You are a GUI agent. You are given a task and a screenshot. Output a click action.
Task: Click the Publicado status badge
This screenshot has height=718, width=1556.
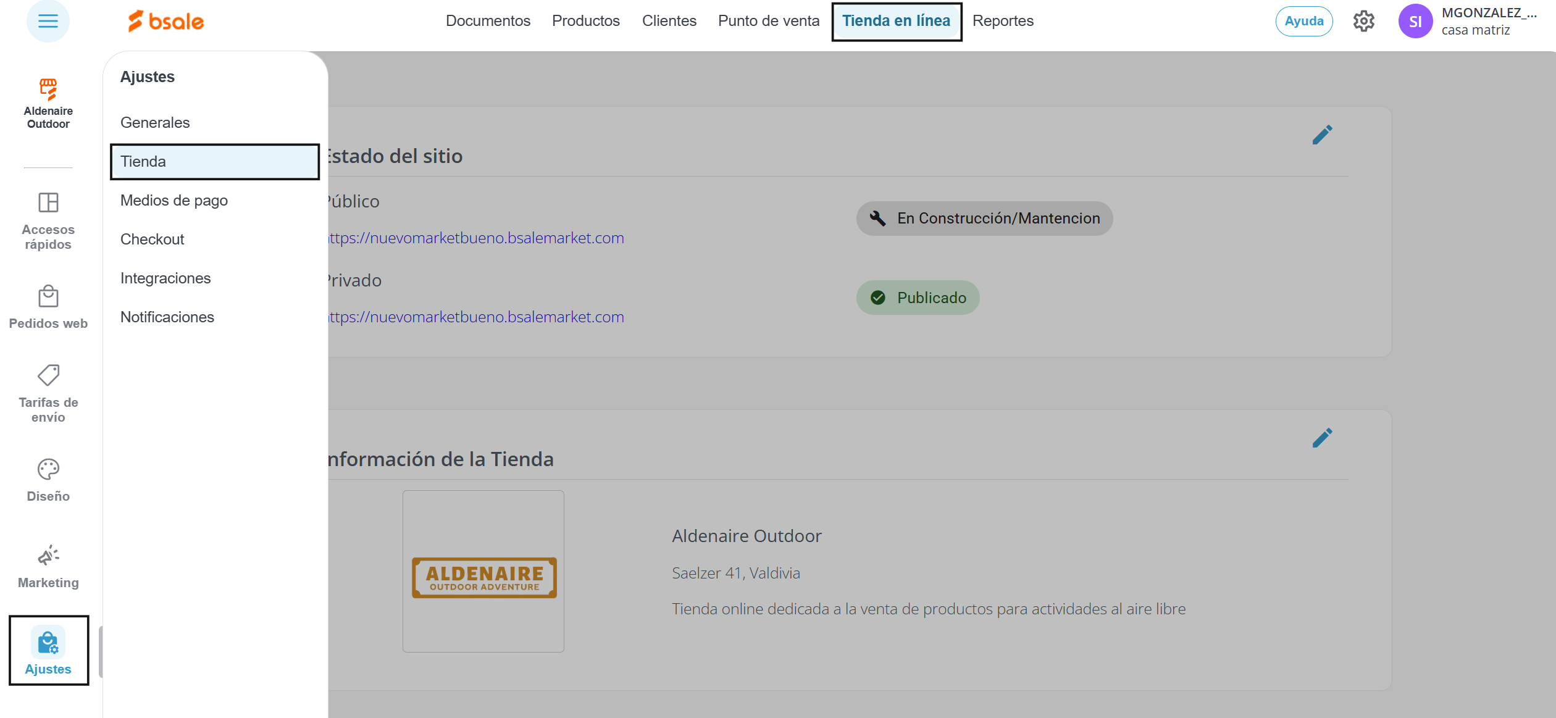[918, 298]
